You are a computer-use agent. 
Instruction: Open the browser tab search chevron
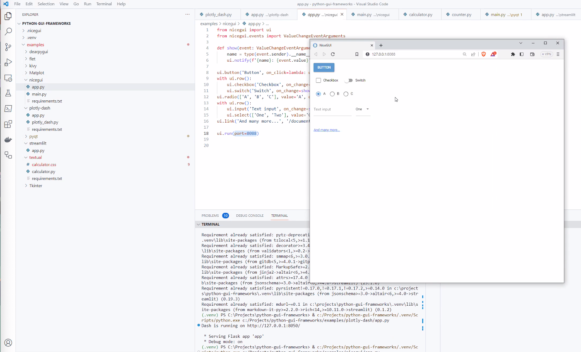[x=520, y=43]
